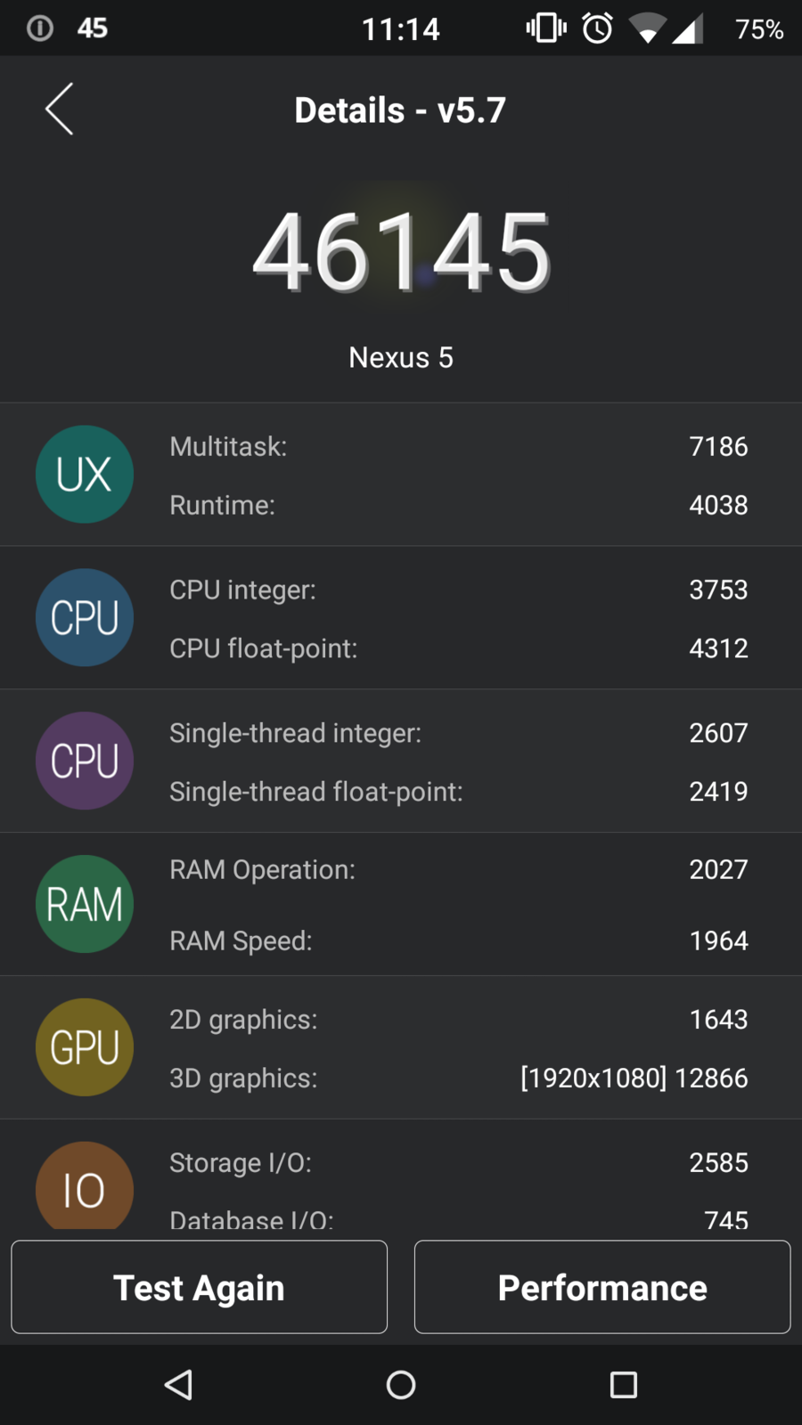Viewport: 802px width, 1425px height.
Task: Tap the alarm clock status icon
Action: (x=597, y=28)
